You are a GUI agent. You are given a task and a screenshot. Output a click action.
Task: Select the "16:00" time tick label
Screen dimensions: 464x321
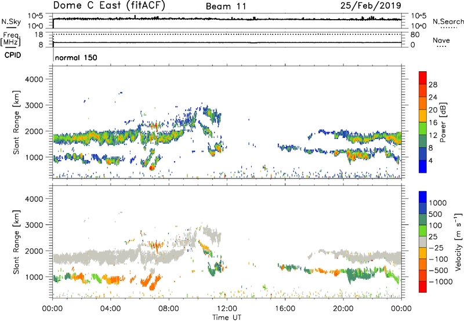click(285, 309)
